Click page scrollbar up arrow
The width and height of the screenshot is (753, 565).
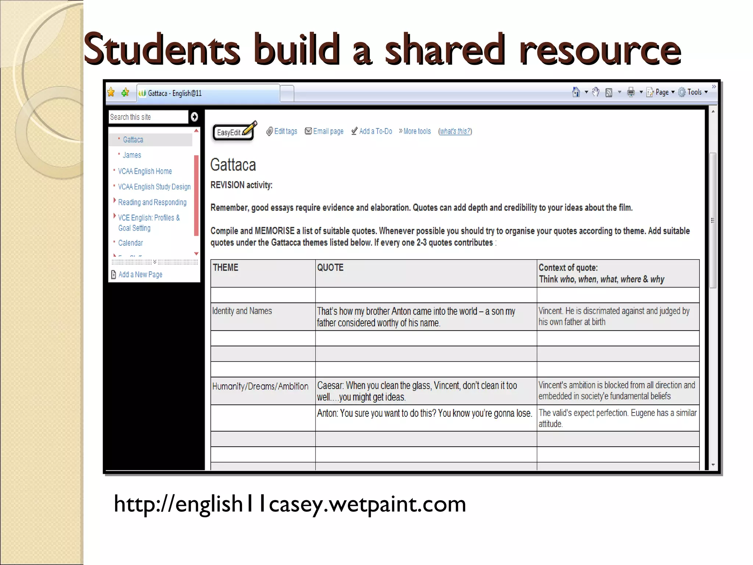coord(713,111)
